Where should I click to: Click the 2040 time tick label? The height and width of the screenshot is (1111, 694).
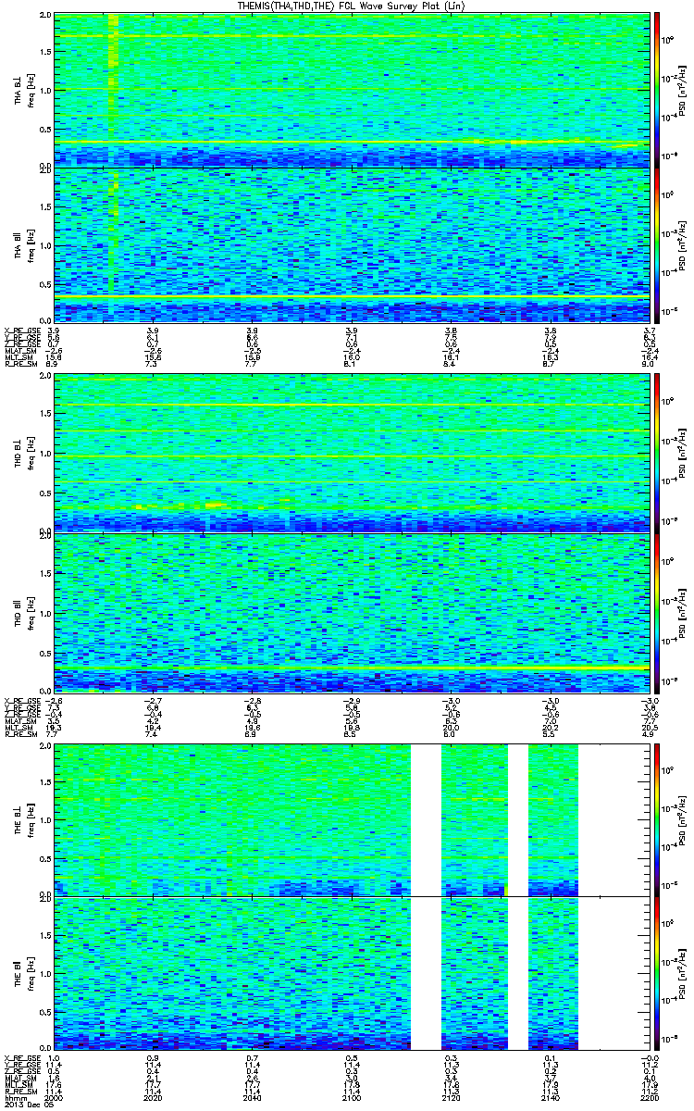[253, 1097]
